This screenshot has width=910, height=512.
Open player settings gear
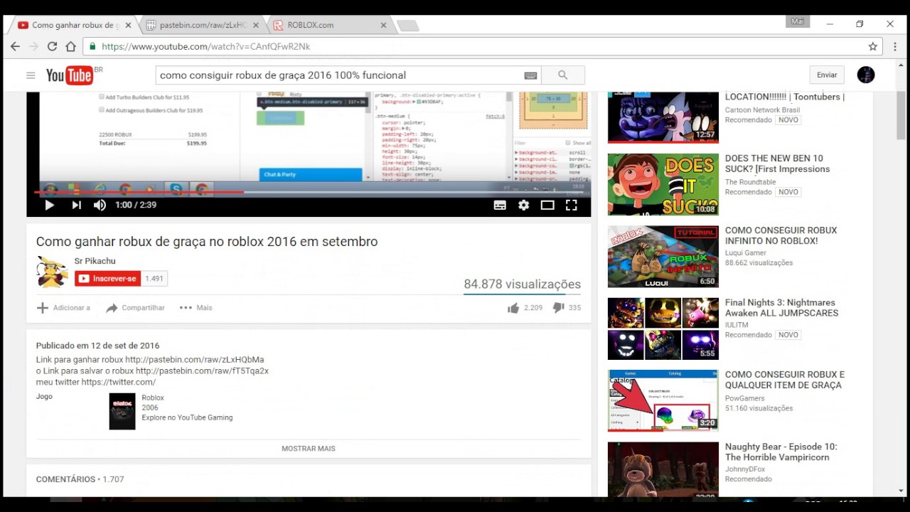(x=524, y=205)
